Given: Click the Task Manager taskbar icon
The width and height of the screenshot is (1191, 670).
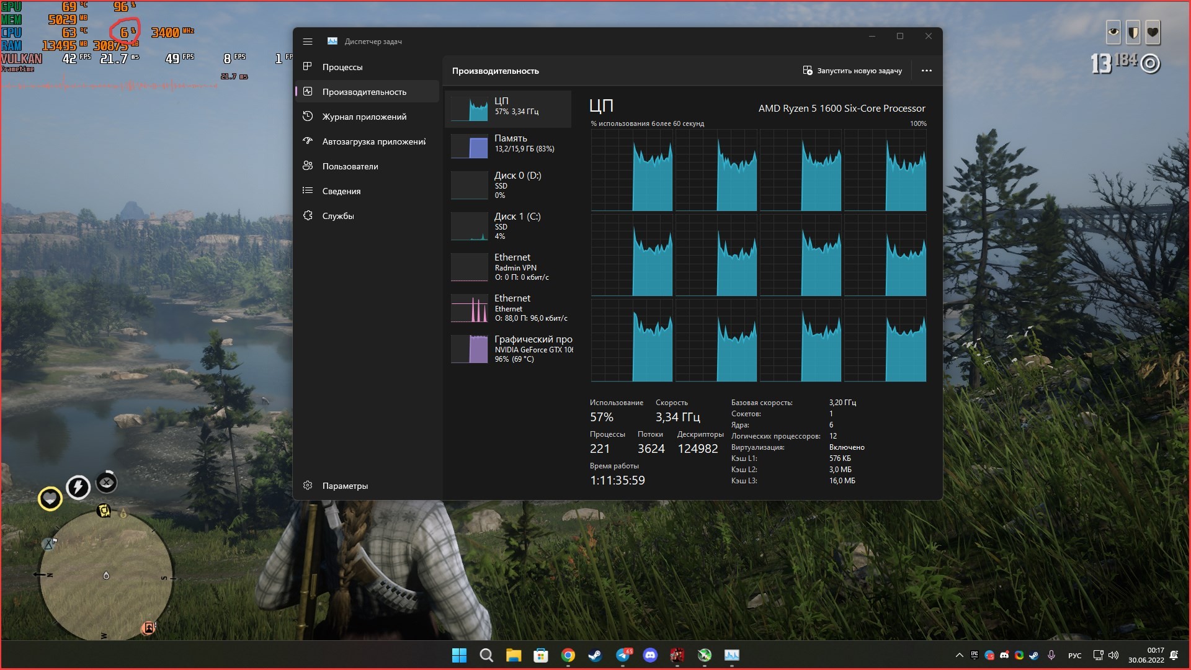Looking at the screenshot, I should point(732,655).
